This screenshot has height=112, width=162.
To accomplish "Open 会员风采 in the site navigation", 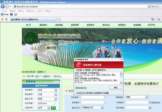I will [151, 25].
